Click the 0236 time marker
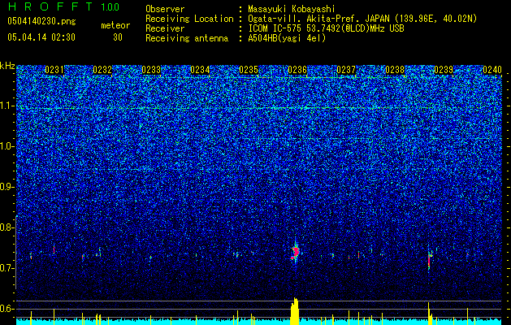This screenshot has height=325, width=511. [297, 70]
